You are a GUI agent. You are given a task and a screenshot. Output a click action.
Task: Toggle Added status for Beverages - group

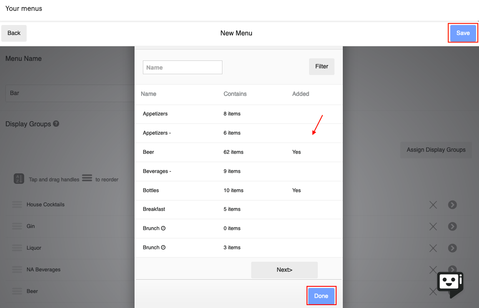[x=297, y=171]
